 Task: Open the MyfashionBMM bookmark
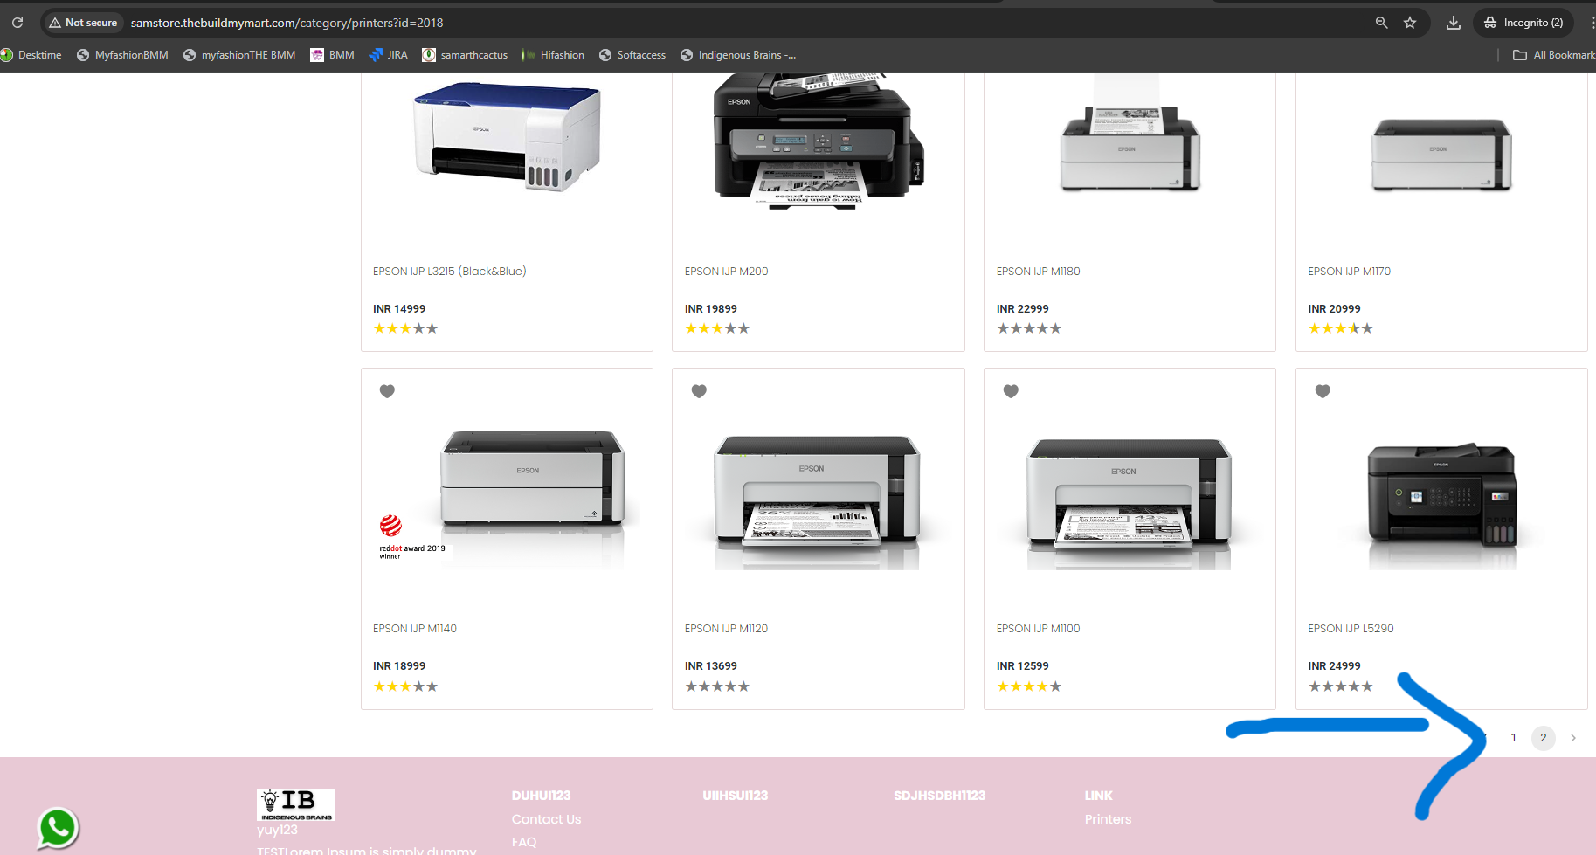tap(122, 55)
